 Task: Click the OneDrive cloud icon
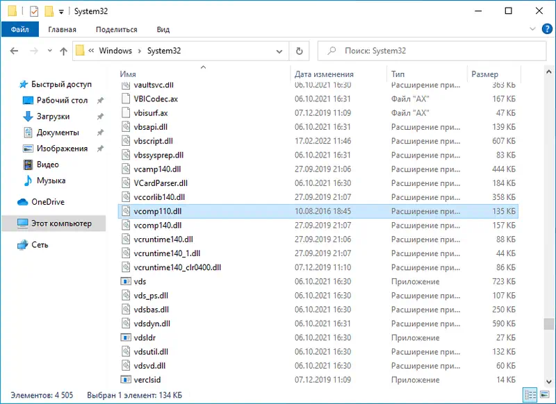pyautogui.click(x=23, y=202)
